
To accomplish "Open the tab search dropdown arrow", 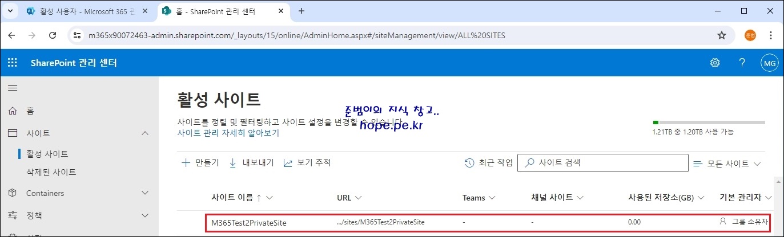I will click(x=10, y=11).
